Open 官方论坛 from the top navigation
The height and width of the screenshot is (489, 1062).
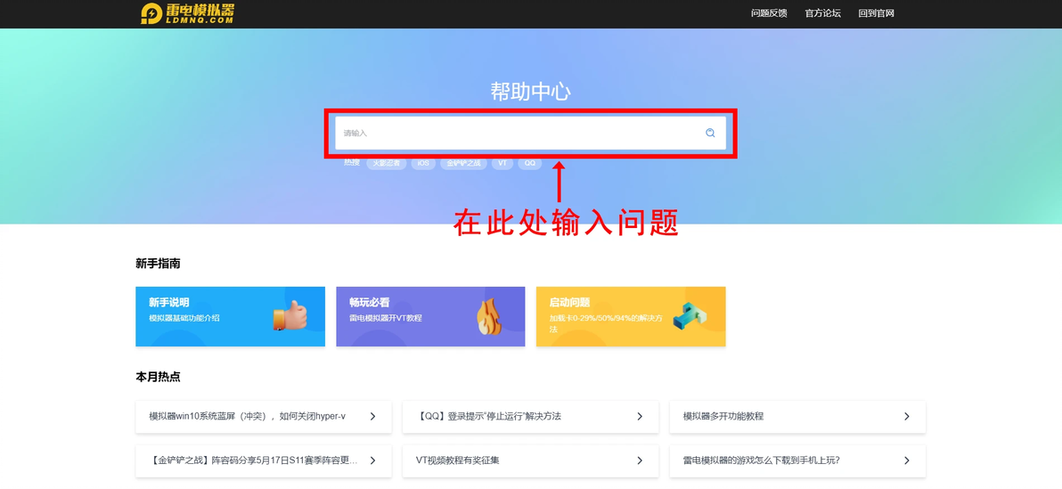[x=822, y=12]
